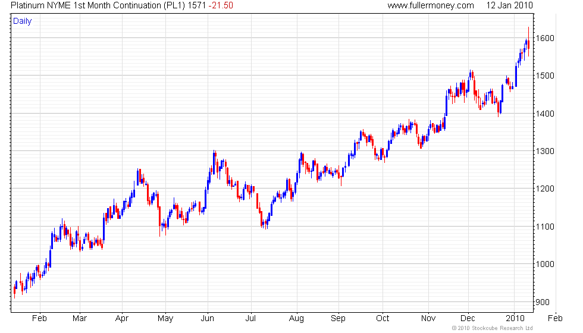The width and height of the screenshot is (583, 333).
Task: Click the 'Nov' month label
Action: (428, 319)
